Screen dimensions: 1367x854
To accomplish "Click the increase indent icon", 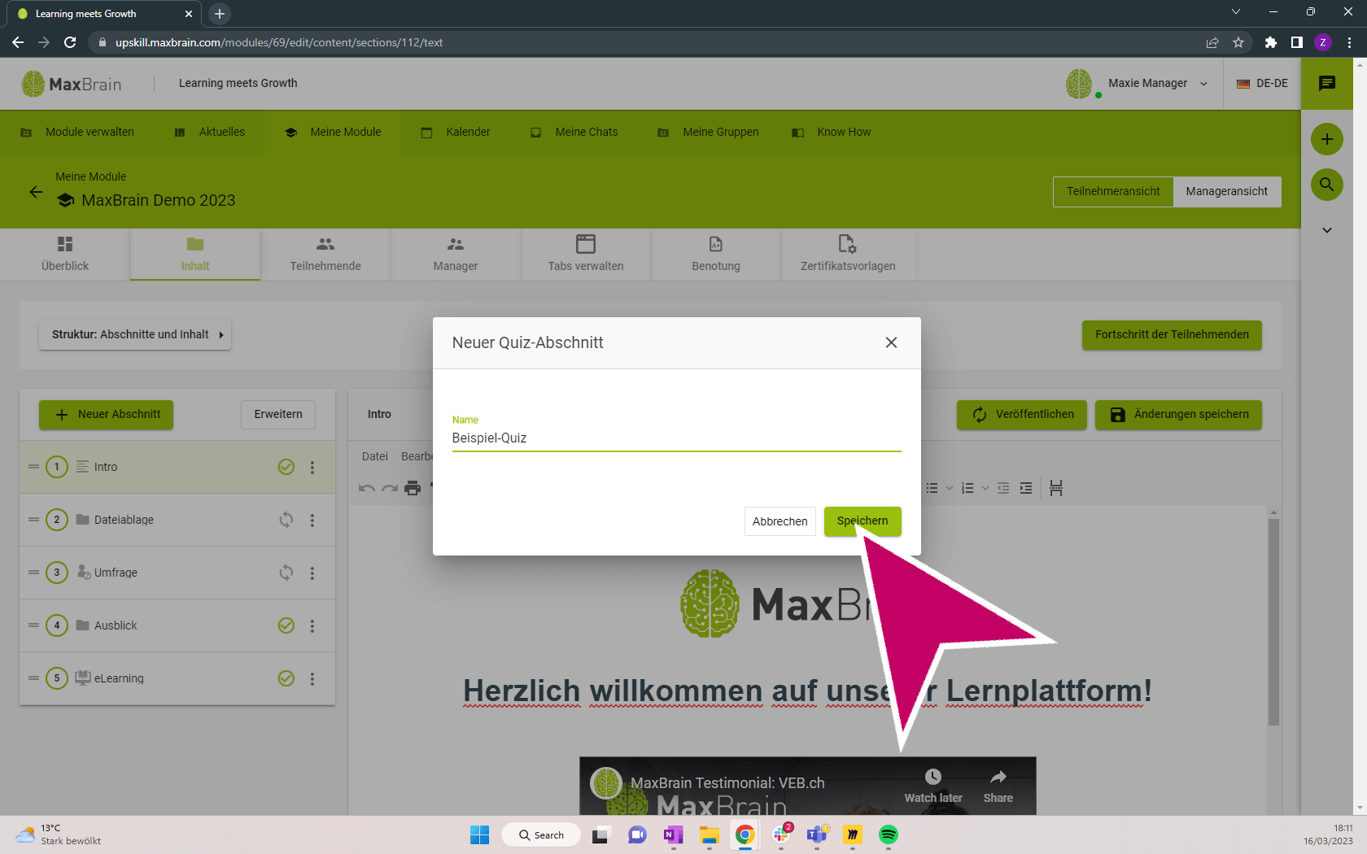I will 1026,488.
